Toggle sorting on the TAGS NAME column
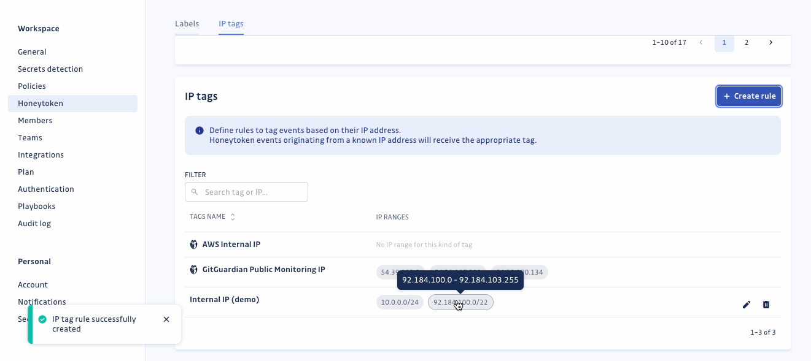The width and height of the screenshot is (811, 361). (x=232, y=216)
